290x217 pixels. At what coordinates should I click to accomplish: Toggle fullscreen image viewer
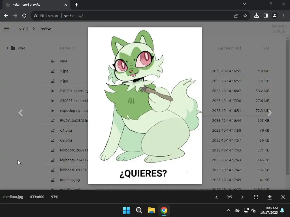click(256, 197)
